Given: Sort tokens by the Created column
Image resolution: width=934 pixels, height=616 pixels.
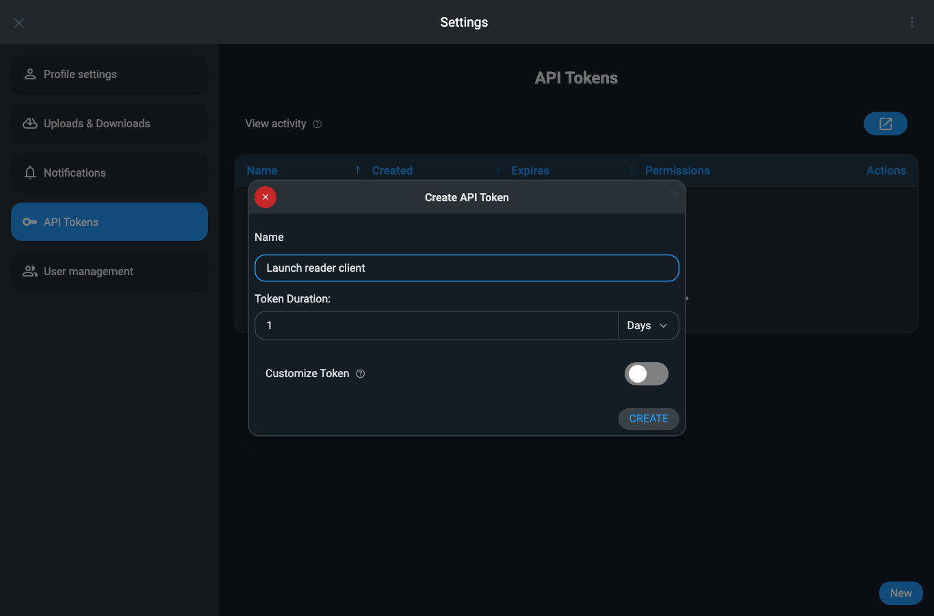Looking at the screenshot, I should click(392, 170).
